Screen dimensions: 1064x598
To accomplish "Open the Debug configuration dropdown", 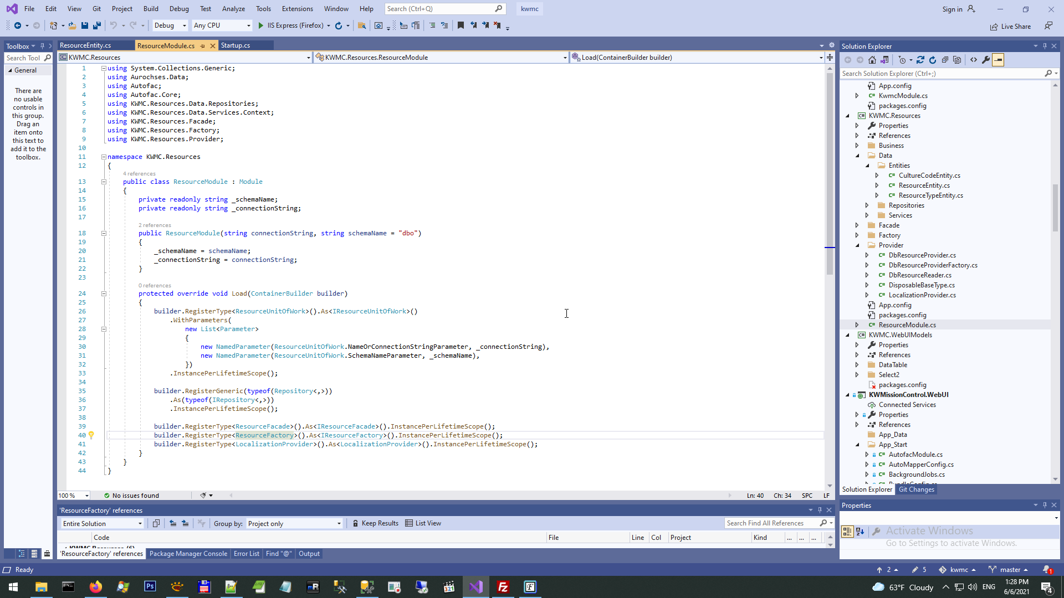I will 170,25.
